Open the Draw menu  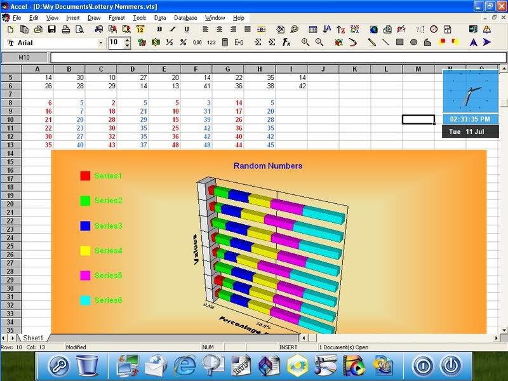[94, 18]
